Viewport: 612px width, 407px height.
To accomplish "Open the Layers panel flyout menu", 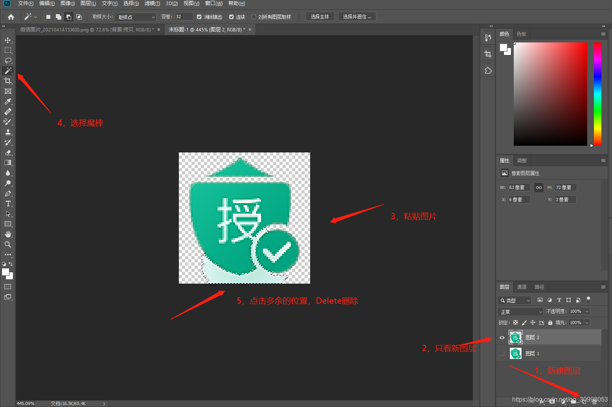I will coord(603,287).
